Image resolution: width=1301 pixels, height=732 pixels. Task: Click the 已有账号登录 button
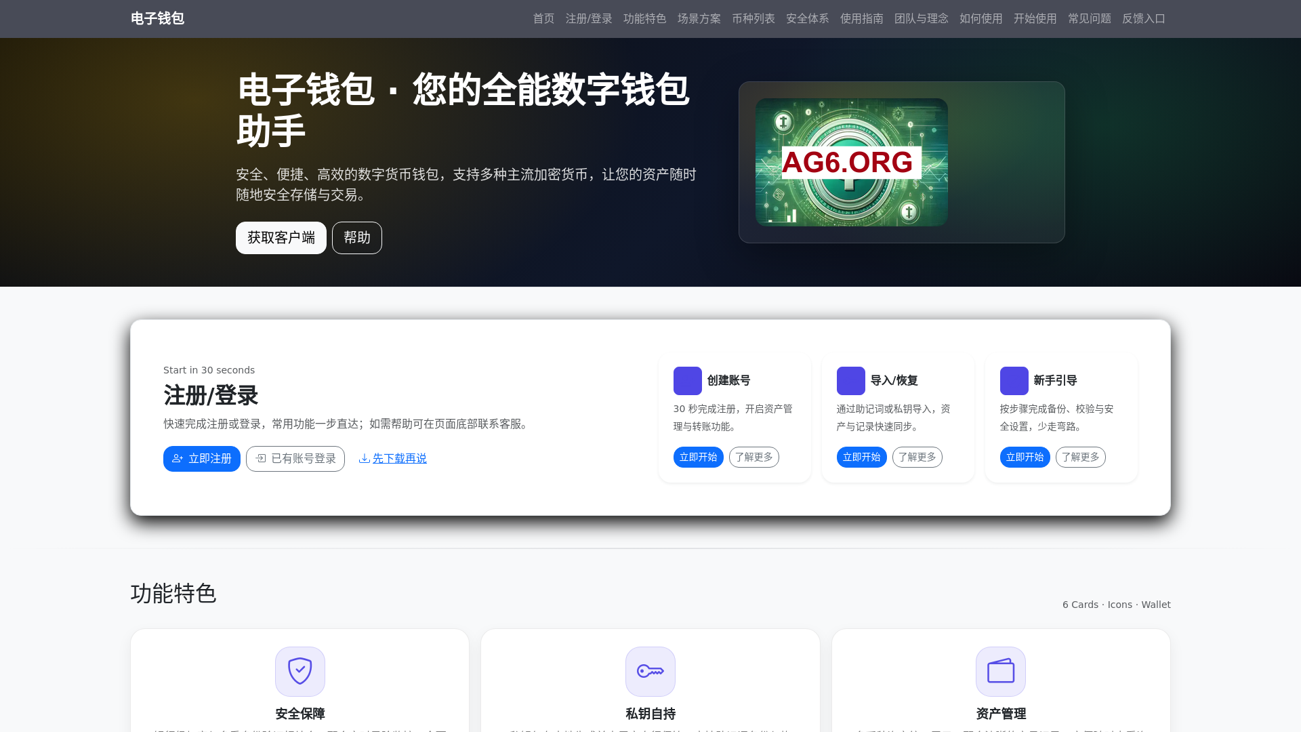295,459
